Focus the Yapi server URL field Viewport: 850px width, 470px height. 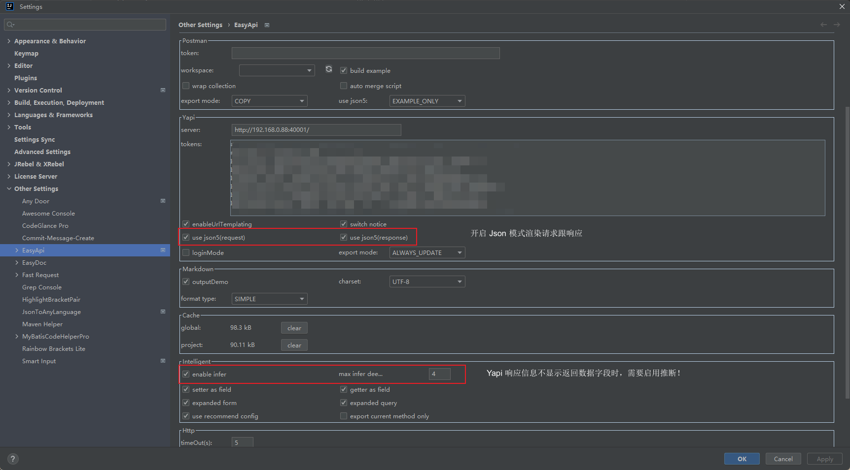tap(316, 129)
